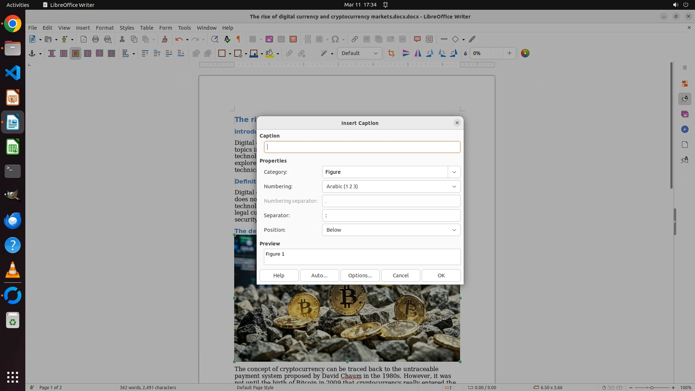The image size is (695, 391).
Task: Click the Clone Formatting paintbrush icon
Action: (x=164, y=39)
